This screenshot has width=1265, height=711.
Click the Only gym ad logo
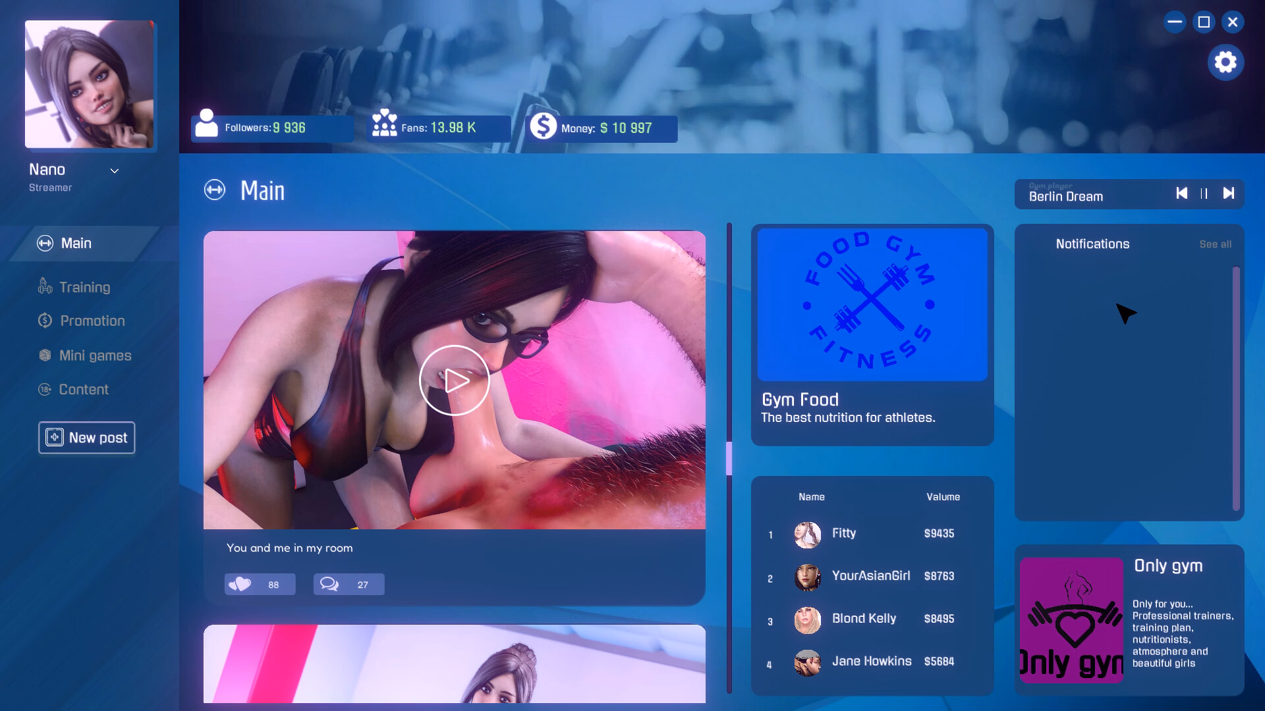1071,620
